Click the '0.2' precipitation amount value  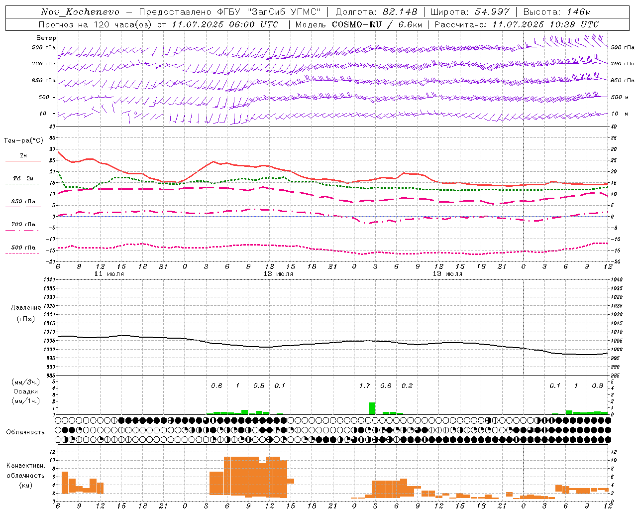click(x=407, y=385)
